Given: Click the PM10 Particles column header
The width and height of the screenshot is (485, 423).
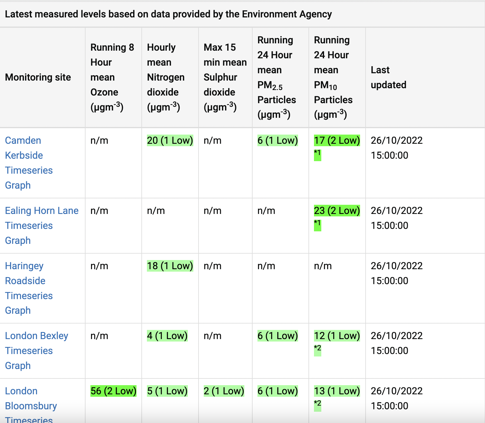Looking at the screenshot, I should (x=333, y=77).
